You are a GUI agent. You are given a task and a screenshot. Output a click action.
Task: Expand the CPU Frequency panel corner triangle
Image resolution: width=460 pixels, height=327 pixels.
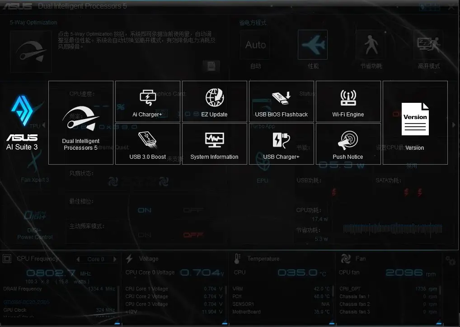click(x=117, y=323)
